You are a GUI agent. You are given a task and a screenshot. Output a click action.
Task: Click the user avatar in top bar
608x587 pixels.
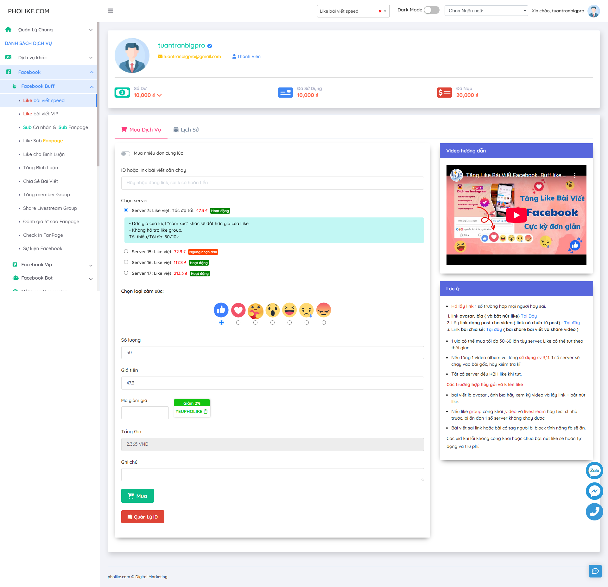pos(593,11)
